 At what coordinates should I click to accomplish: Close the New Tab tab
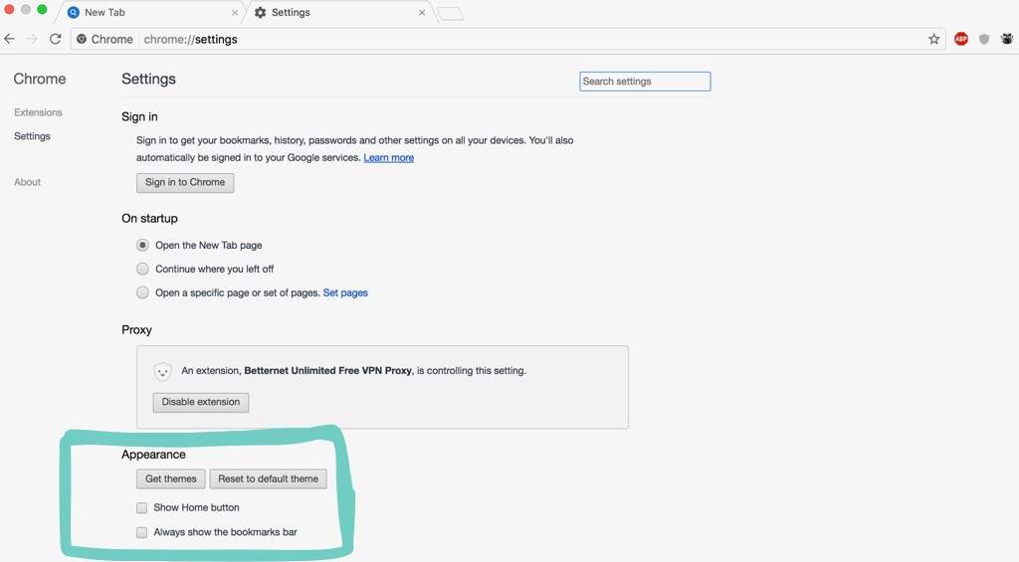(235, 12)
